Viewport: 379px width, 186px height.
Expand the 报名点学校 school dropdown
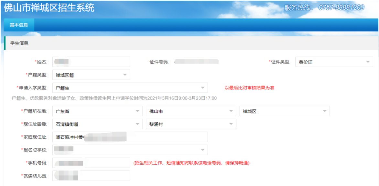130,150
